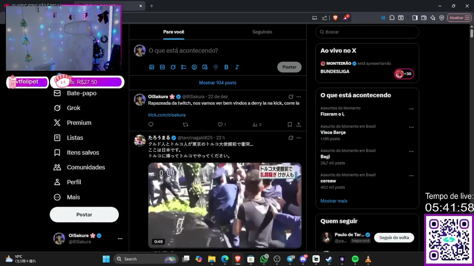Screen dimensions: 474x266
Task: Click the Brave Shields lion icon
Action: [x=335, y=17]
